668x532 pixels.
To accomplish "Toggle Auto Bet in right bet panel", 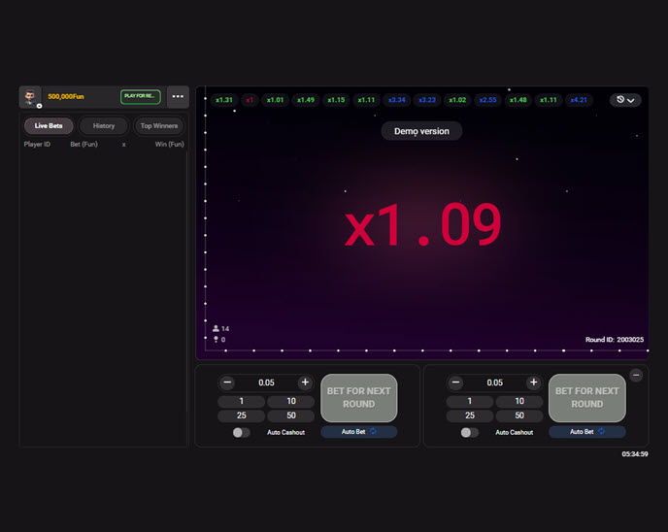I will click(x=586, y=432).
